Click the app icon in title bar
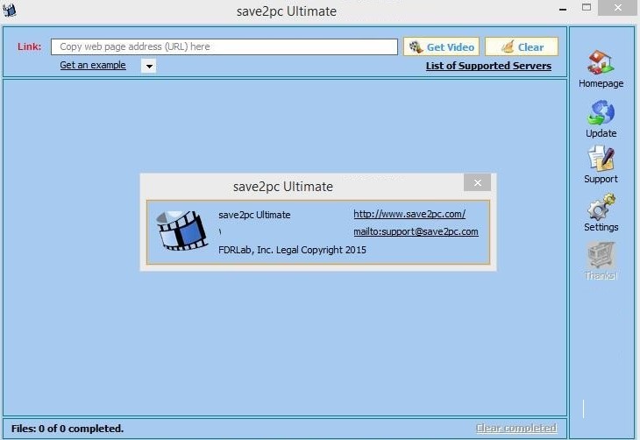The width and height of the screenshot is (640, 440). tap(10, 10)
